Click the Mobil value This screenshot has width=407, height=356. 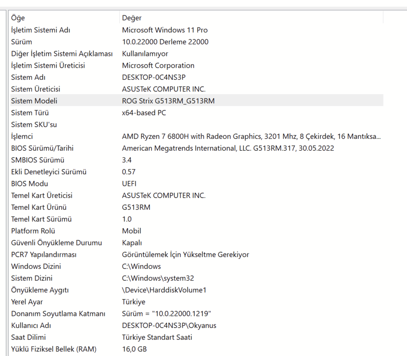pos(132,231)
